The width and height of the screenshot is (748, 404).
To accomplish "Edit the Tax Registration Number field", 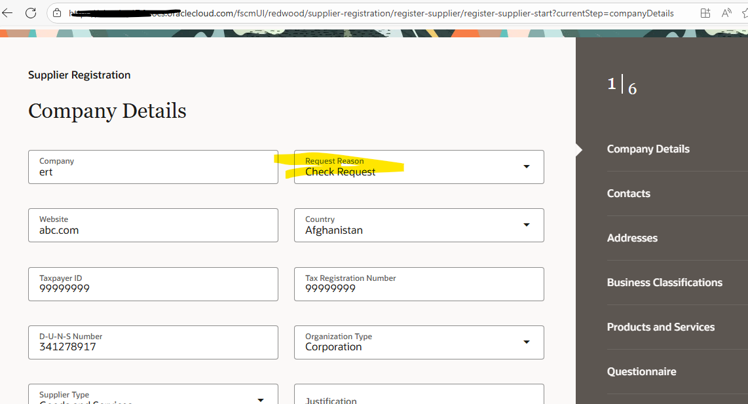I will (x=419, y=284).
